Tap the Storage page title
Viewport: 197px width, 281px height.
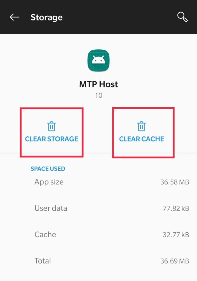pyautogui.click(x=47, y=18)
